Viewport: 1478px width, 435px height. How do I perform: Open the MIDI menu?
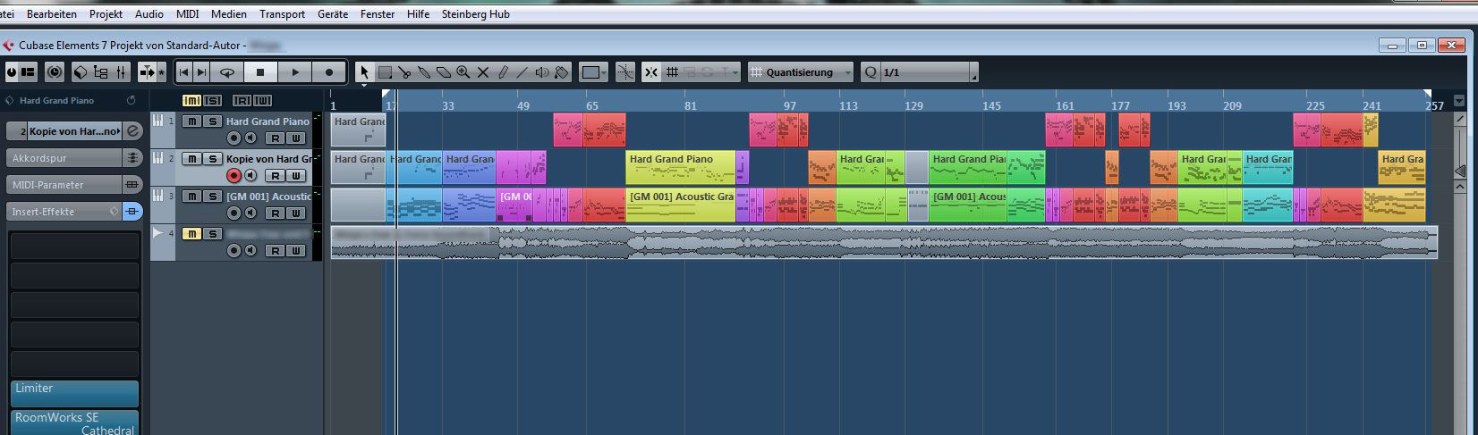(x=188, y=14)
